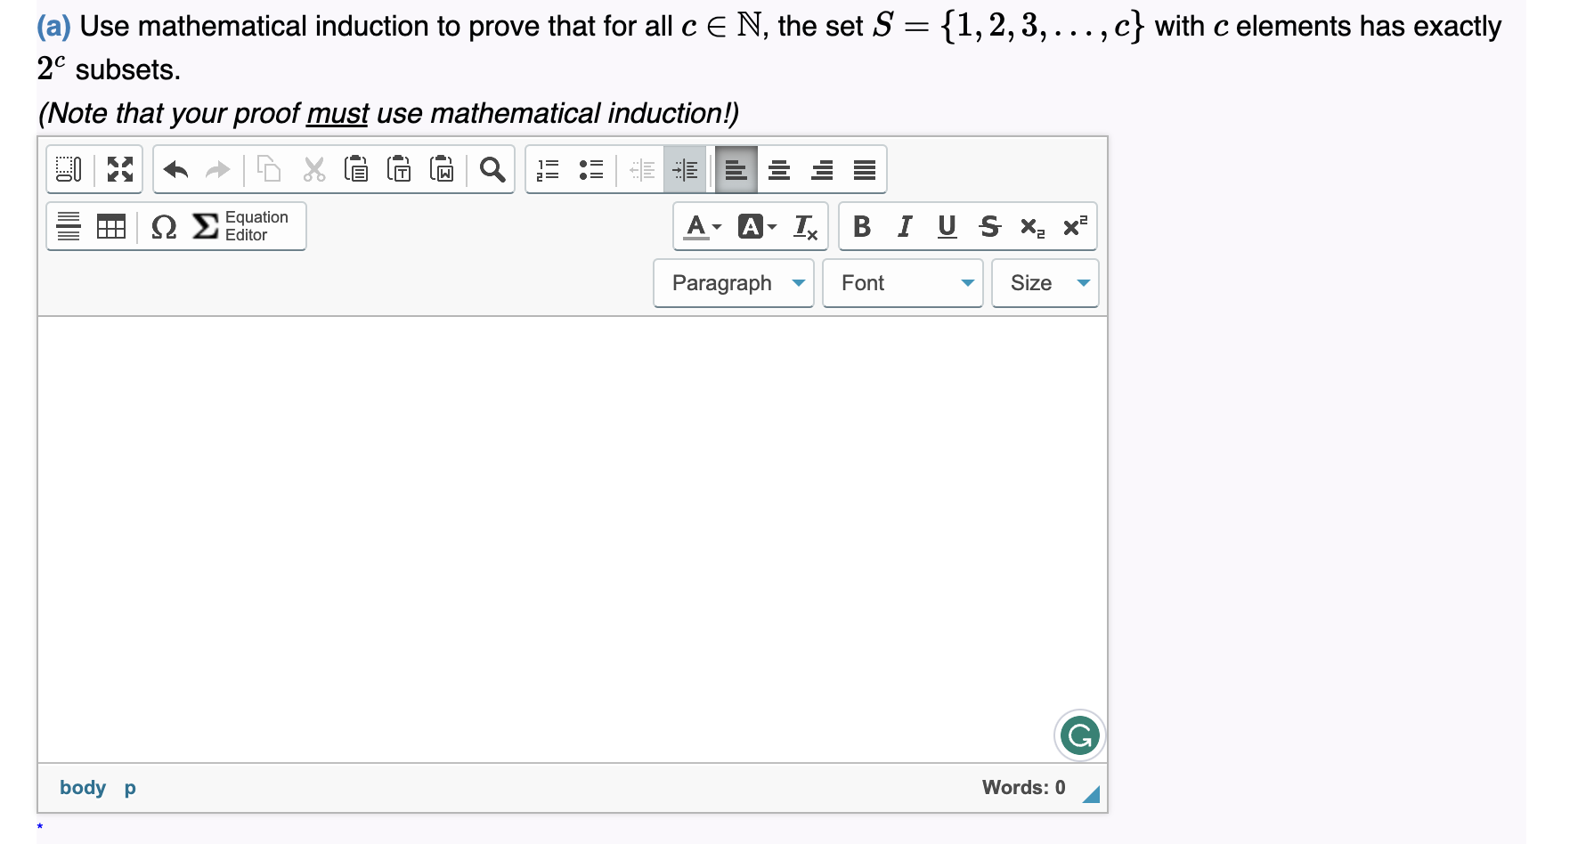The width and height of the screenshot is (1594, 844).
Task: Click the Grammarly icon in the editor
Action: 1078,735
